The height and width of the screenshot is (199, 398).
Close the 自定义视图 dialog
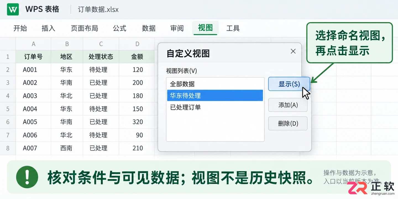(293, 51)
